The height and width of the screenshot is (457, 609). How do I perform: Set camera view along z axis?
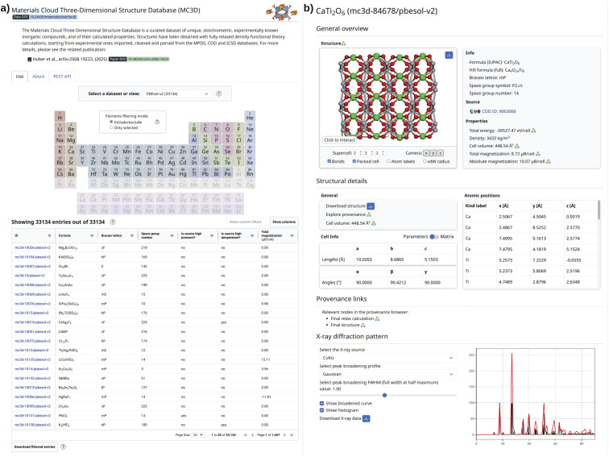pos(440,153)
